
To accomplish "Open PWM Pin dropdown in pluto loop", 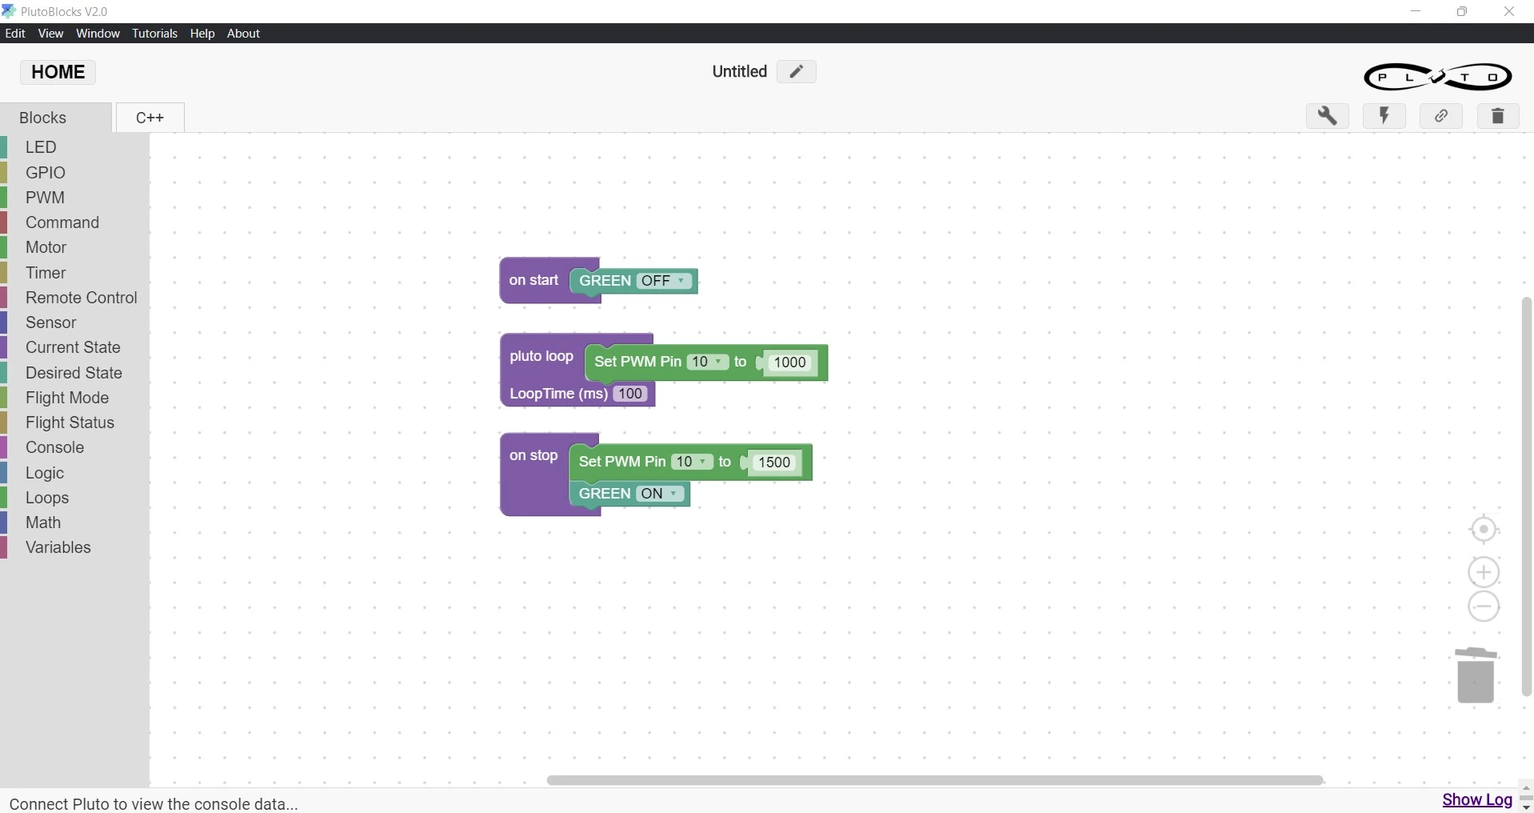I will (x=708, y=362).
